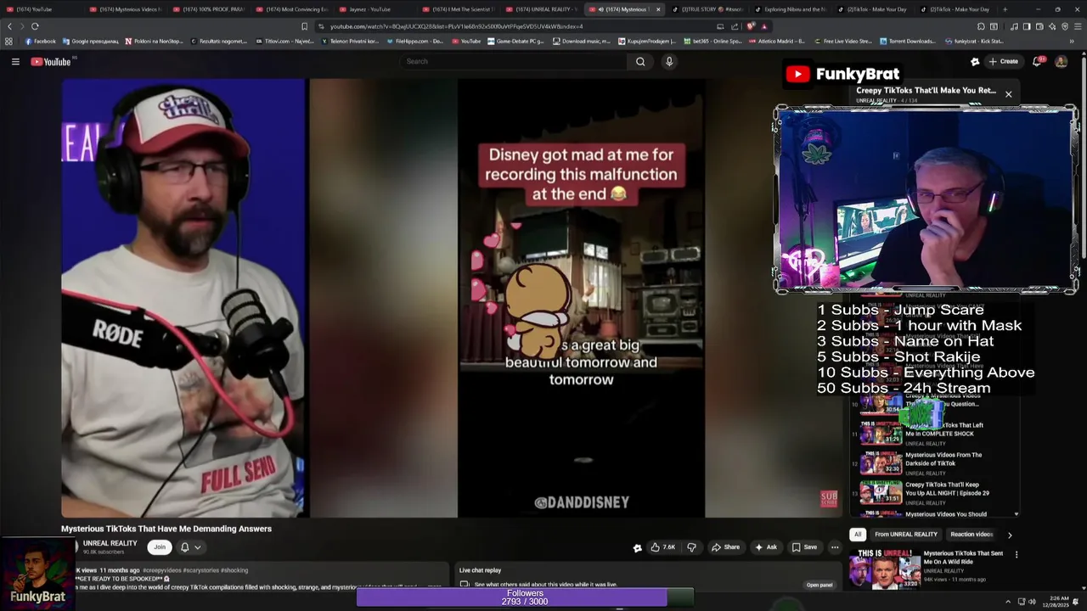The width and height of the screenshot is (1087, 611).
Task: Like the video with 7.6K likes
Action: pyautogui.click(x=662, y=547)
